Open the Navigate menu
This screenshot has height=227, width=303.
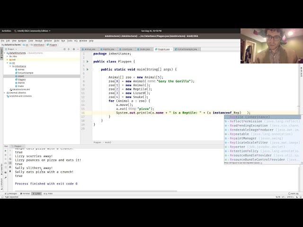22,41
